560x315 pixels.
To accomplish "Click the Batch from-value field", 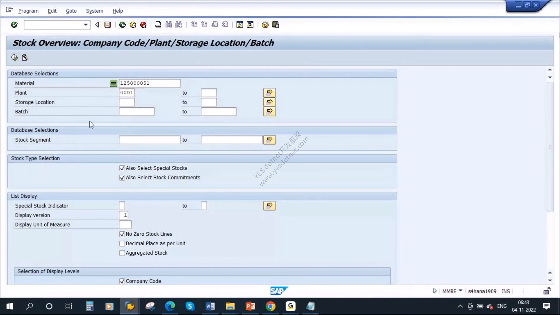I will tap(136, 111).
